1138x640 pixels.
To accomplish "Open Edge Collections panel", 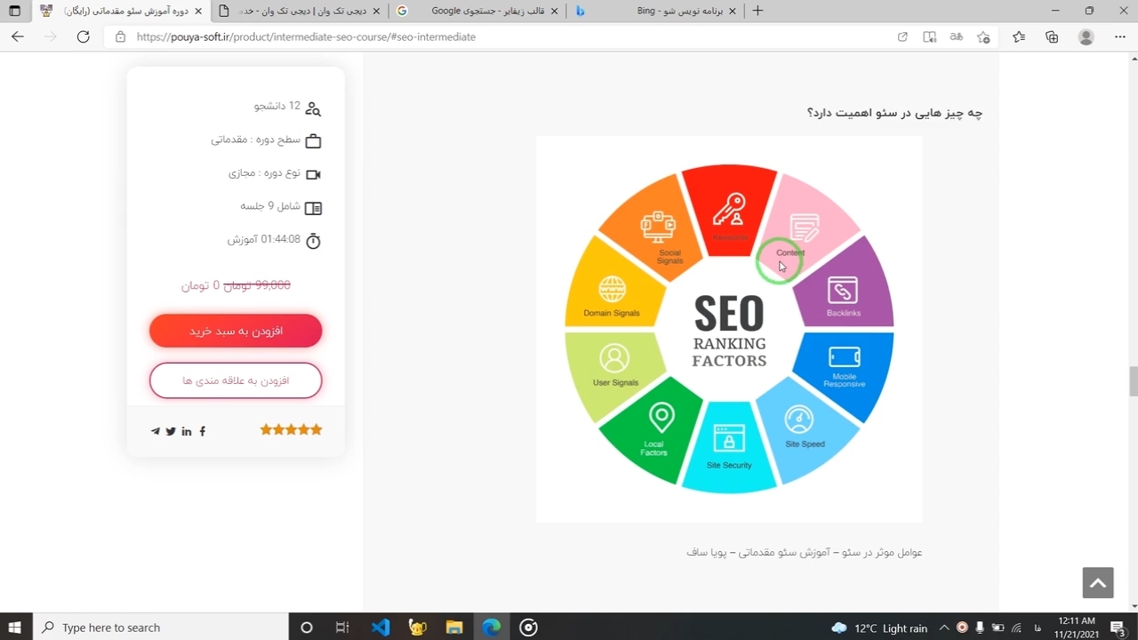I will [x=1052, y=37].
